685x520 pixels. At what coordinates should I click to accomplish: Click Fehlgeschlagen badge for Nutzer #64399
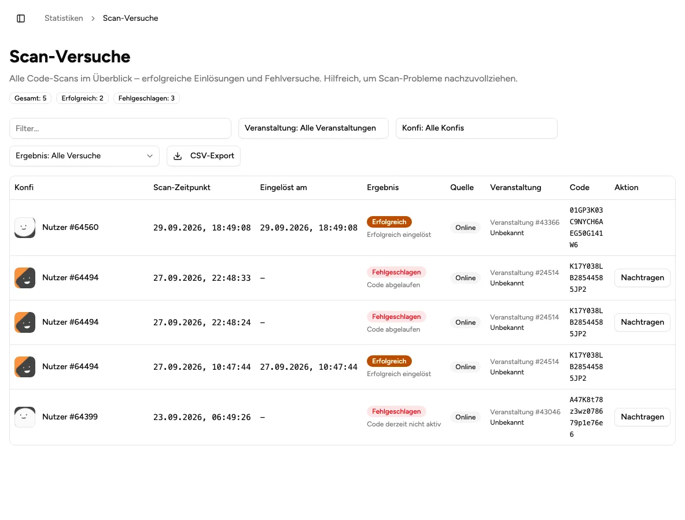click(x=396, y=411)
